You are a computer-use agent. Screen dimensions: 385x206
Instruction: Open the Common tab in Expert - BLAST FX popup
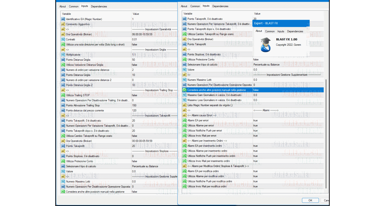point(270,31)
